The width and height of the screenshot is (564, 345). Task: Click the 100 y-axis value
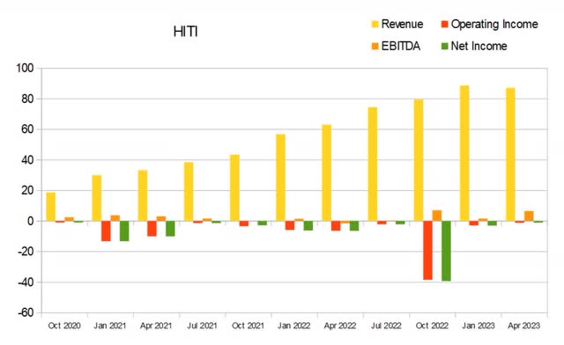coord(25,68)
